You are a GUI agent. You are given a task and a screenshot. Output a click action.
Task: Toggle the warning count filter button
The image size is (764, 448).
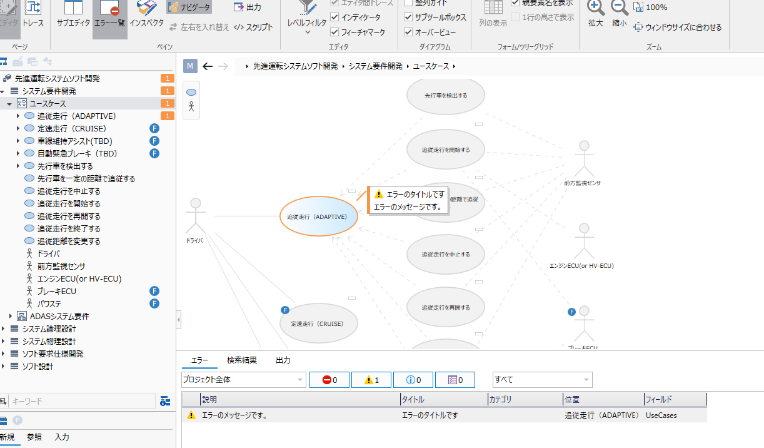pyautogui.click(x=371, y=380)
